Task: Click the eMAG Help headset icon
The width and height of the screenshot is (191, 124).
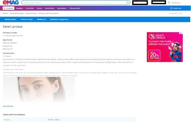Action: click(x=172, y=8)
